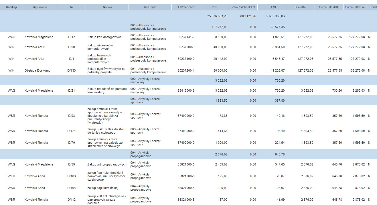Select the Nr column header
This screenshot has height=205, width=377.
click(x=72, y=7)
